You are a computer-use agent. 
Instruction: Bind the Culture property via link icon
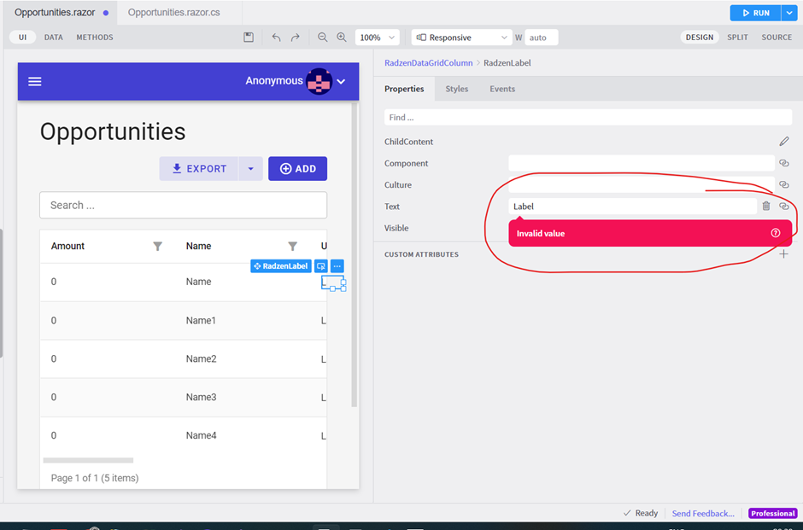784,184
